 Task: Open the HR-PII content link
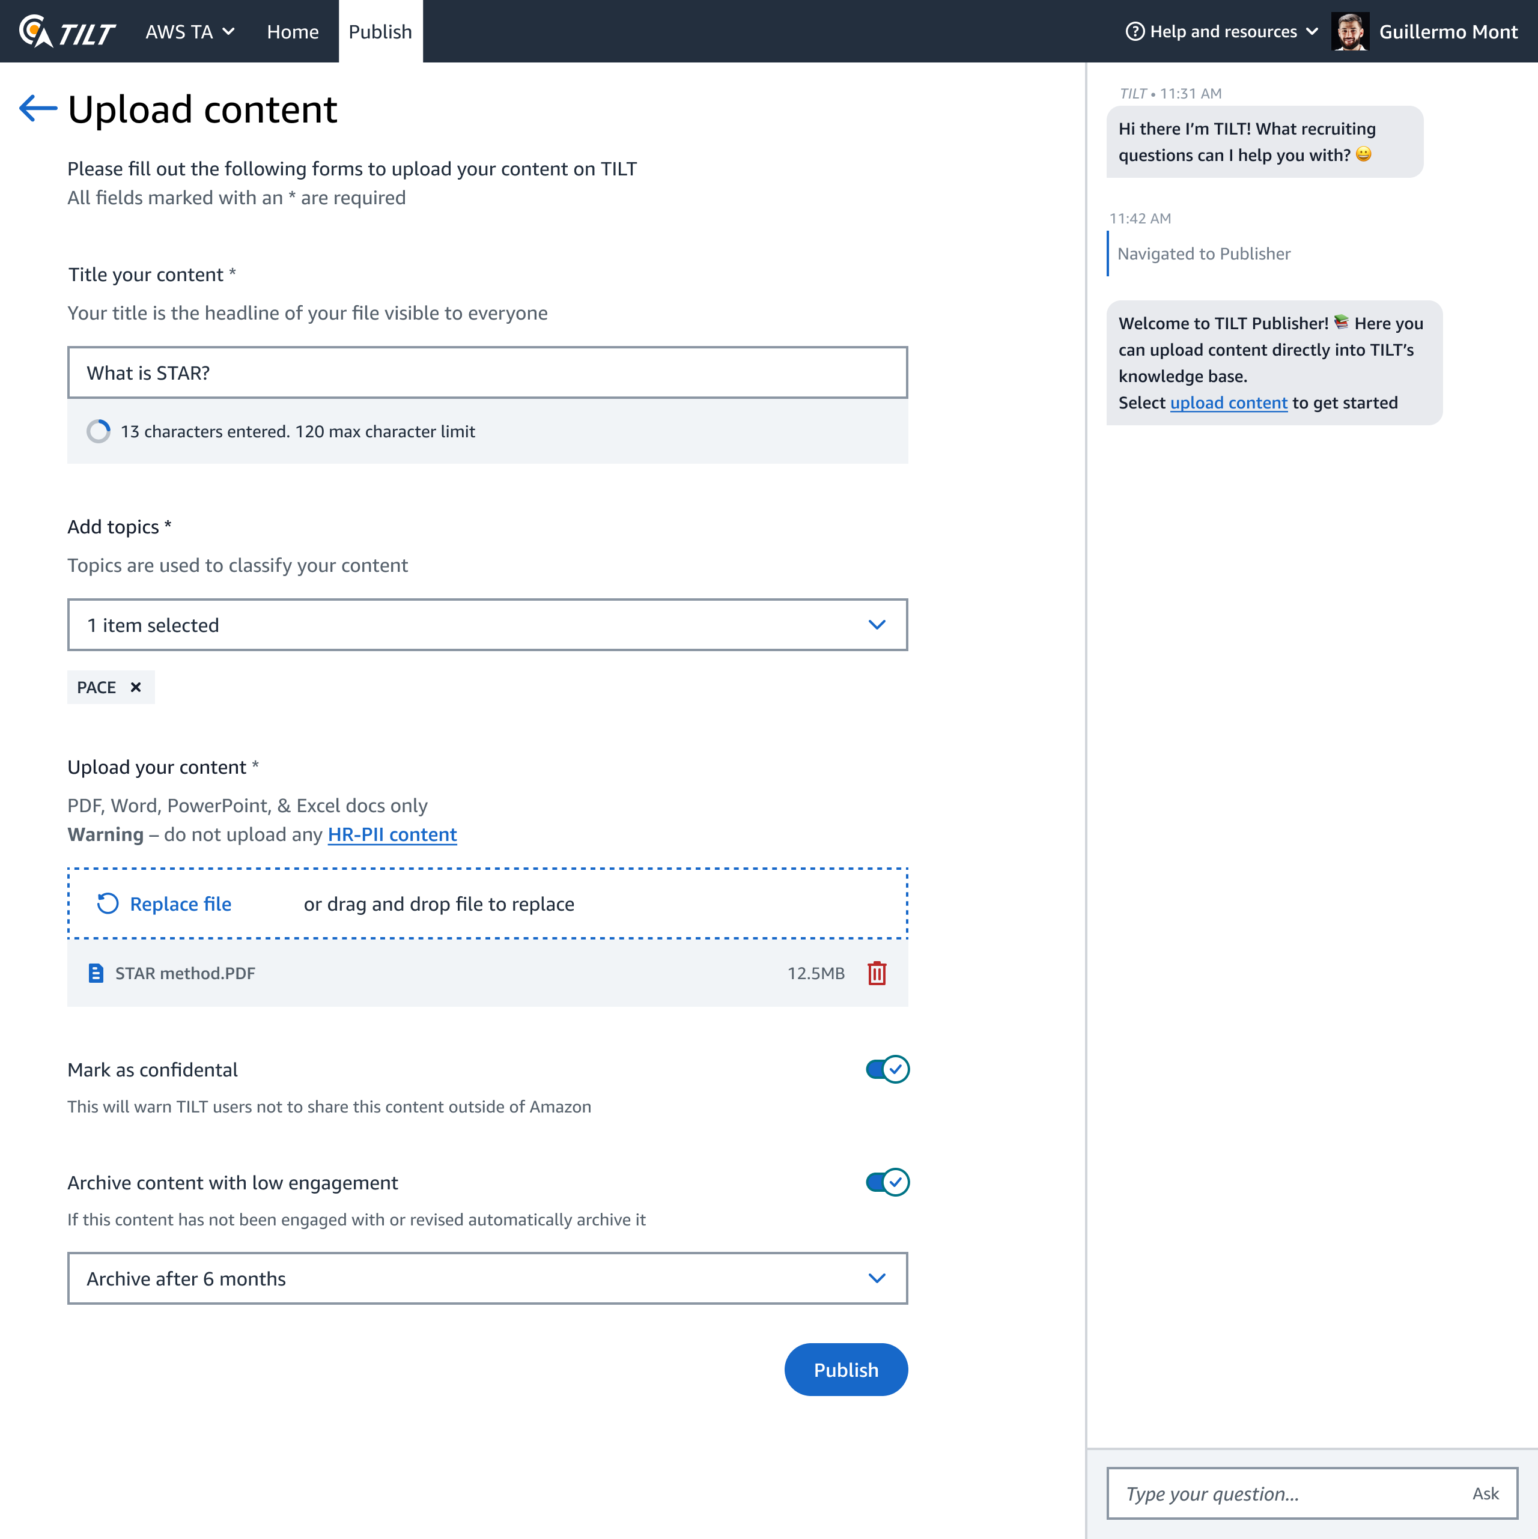point(392,834)
